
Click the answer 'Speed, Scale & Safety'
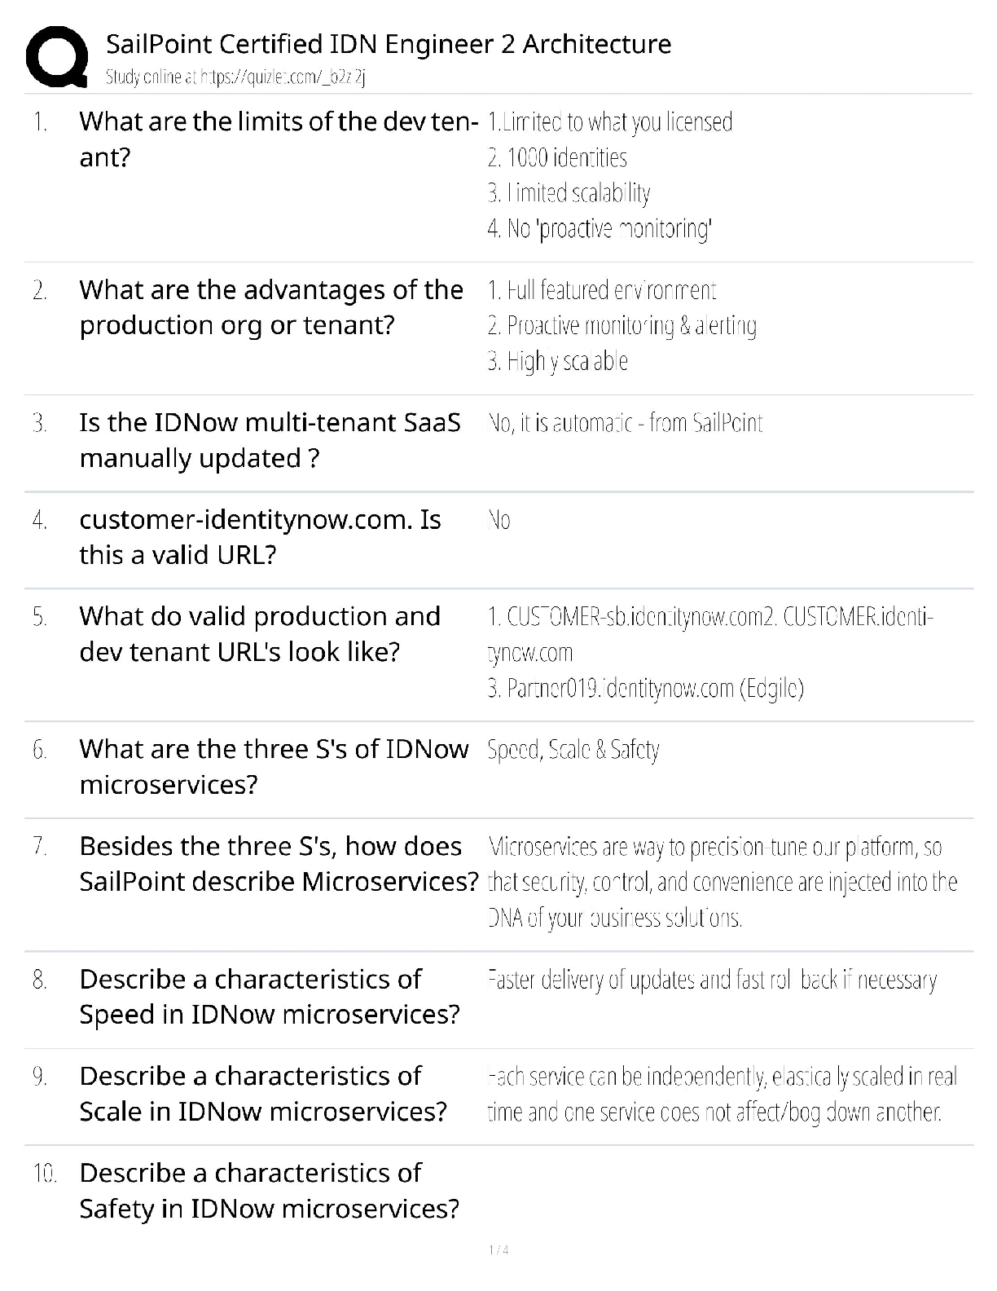pyautogui.click(x=573, y=750)
